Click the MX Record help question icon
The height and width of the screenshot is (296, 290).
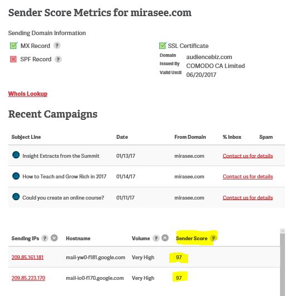point(57,46)
